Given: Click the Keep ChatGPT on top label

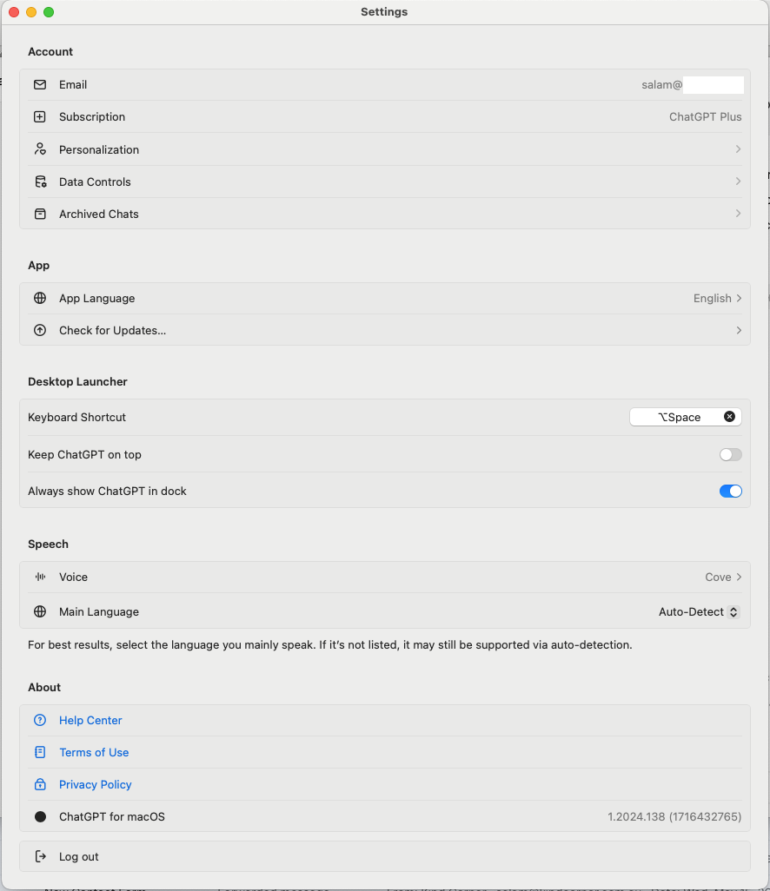Looking at the screenshot, I should [84, 454].
